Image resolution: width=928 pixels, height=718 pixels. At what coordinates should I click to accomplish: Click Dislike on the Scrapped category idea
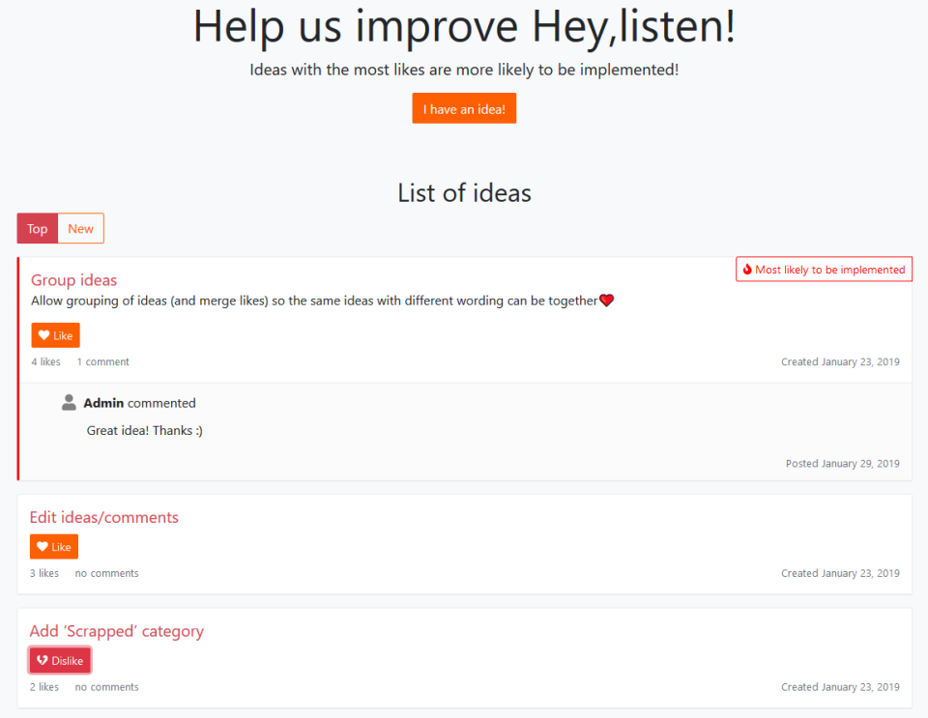coord(60,661)
